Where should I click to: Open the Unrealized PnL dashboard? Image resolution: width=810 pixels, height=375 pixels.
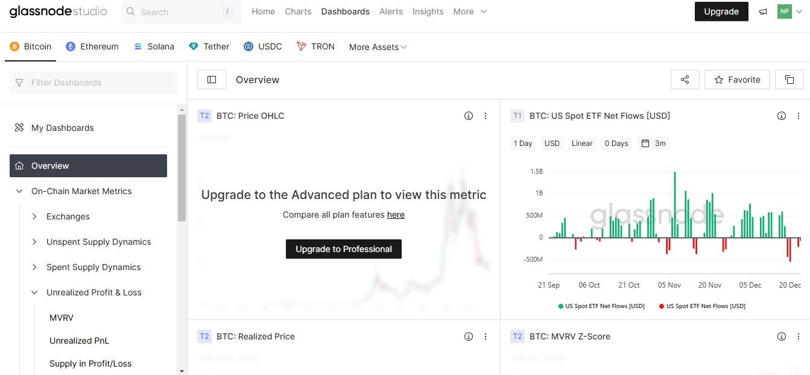click(x=80, y=341)
